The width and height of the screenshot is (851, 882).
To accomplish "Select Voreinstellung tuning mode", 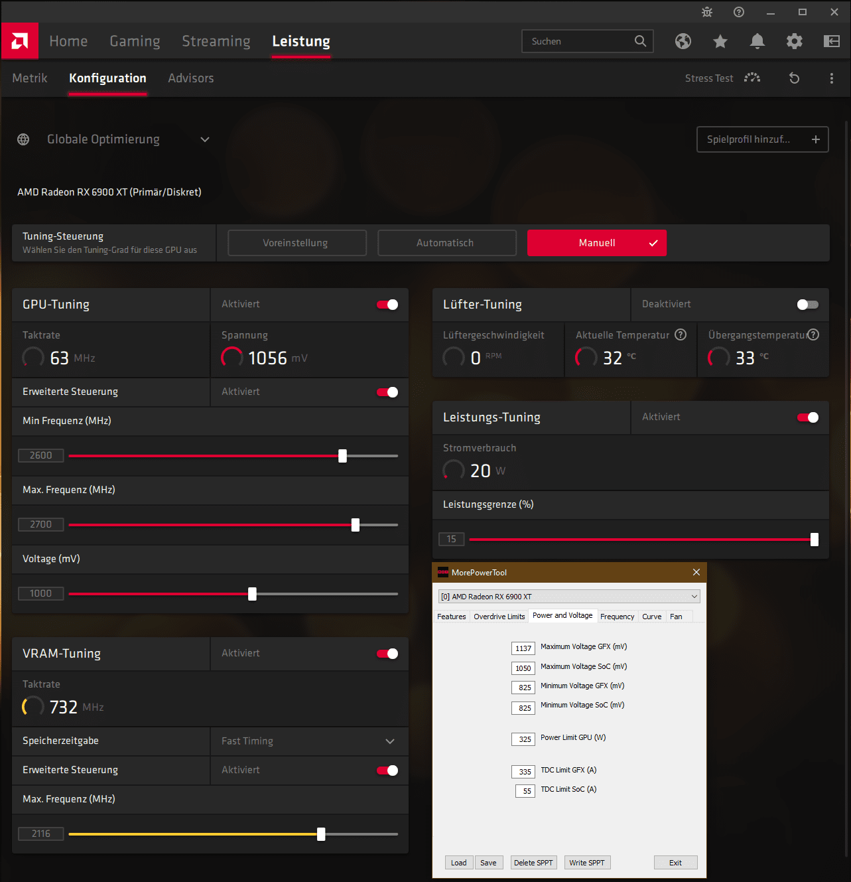I will pyautogui.click(x=297, y=243).
